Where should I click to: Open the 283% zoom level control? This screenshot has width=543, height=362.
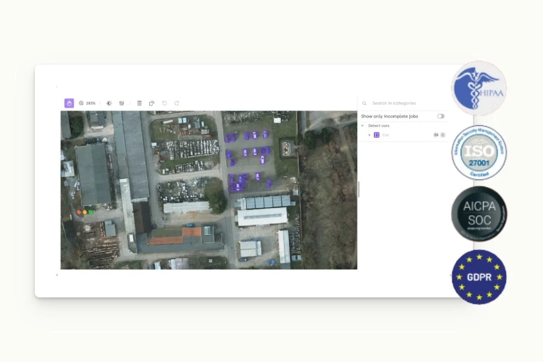90,103
